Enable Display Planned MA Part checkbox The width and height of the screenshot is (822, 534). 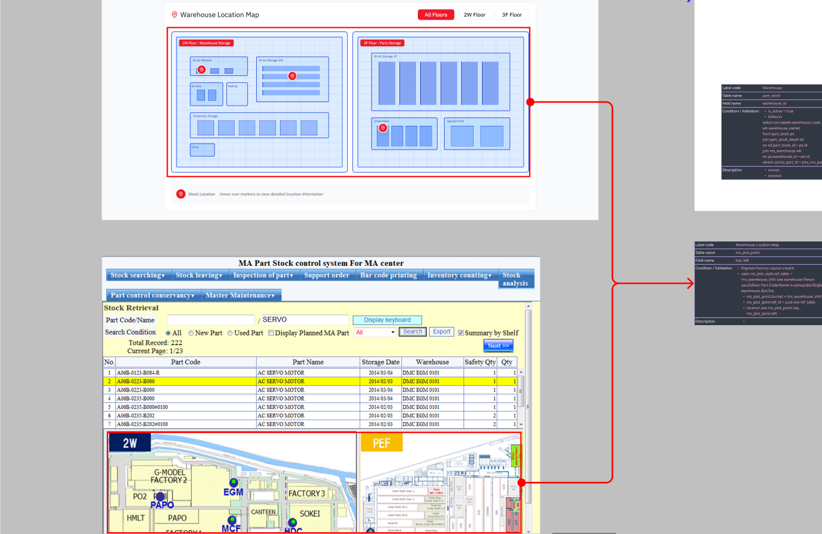tap(271, 333)
